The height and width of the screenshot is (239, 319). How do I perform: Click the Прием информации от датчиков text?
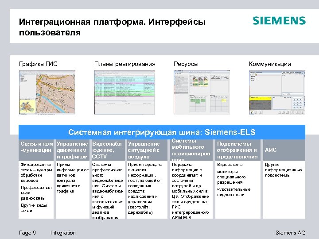coord(72,177)
